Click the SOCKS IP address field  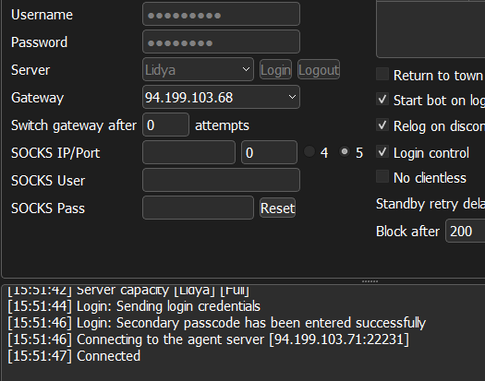coord(188,152)
